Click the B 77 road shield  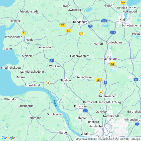82,33
